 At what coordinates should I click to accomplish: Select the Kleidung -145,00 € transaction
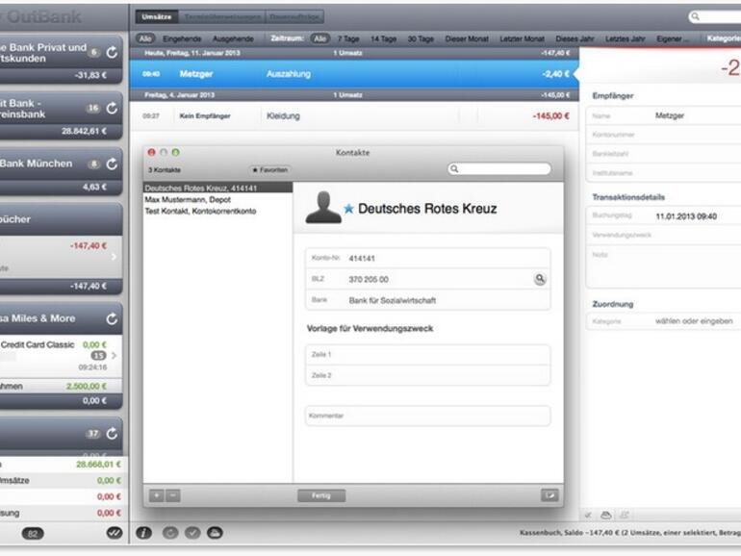[x=354, y=115]
